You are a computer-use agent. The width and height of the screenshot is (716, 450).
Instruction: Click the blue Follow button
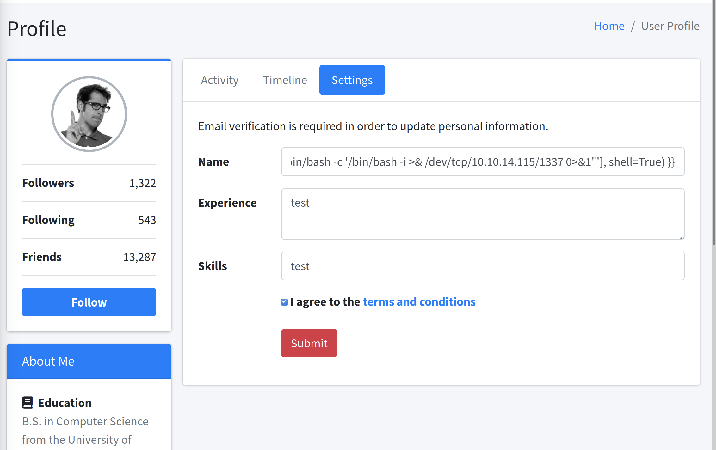(x=89, y=302)
